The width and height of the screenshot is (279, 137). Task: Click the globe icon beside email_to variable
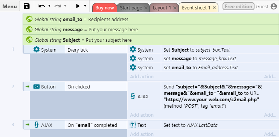29,19
